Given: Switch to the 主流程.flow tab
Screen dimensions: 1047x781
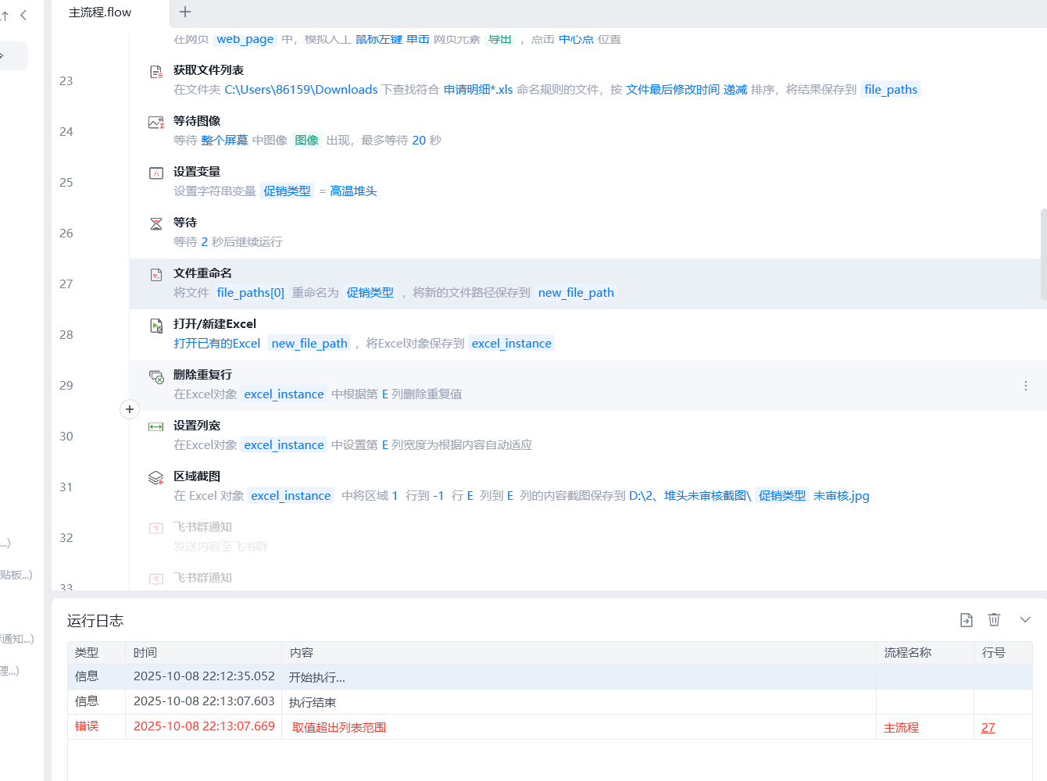Looking at the screenshot, I should 100,12.
